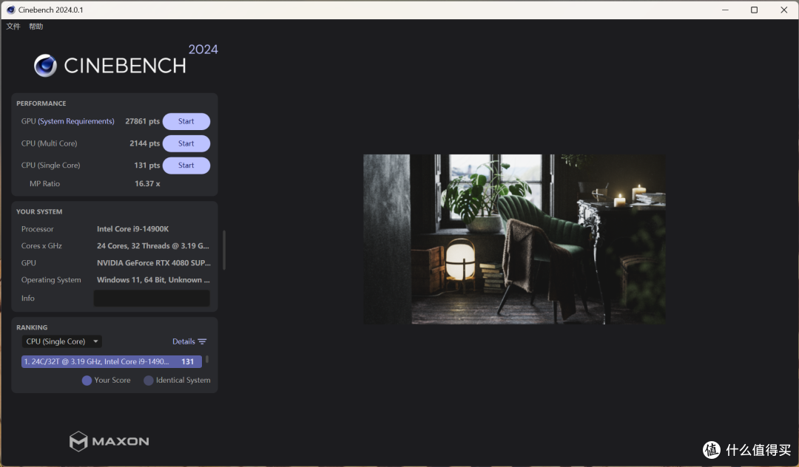Click the Cinebench title bar app icon
The width and height of the screenshot is (799, 467).
pos(10,10)
